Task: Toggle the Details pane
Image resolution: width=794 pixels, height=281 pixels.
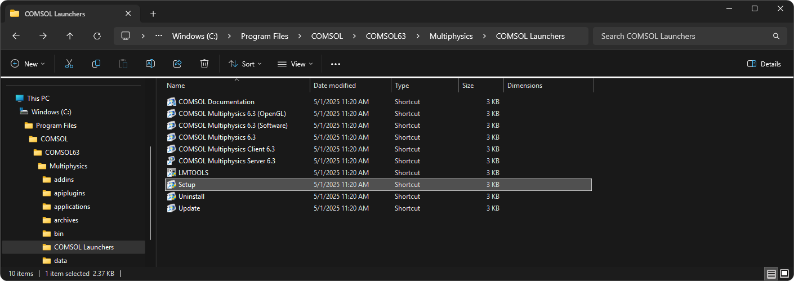Action: (764, 64)
